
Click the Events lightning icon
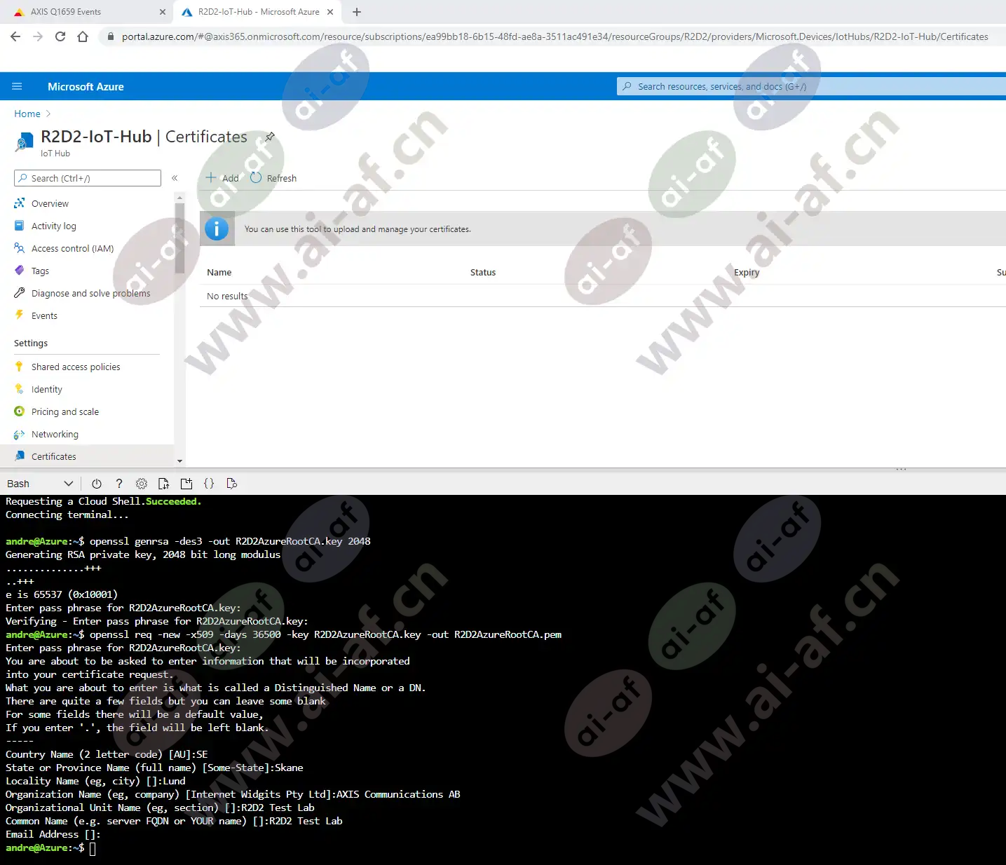[20, 315]
